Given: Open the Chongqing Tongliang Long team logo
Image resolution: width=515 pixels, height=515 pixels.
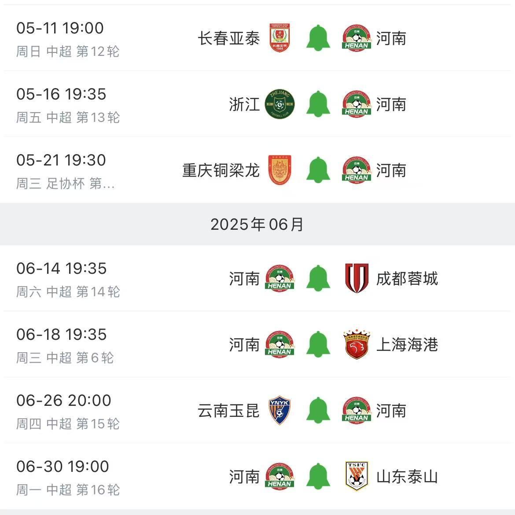Looking at the screenshot, I should pos(280,170).
